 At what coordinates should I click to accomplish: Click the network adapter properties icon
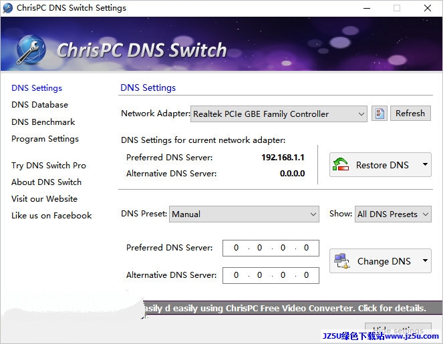pos(379,114)
